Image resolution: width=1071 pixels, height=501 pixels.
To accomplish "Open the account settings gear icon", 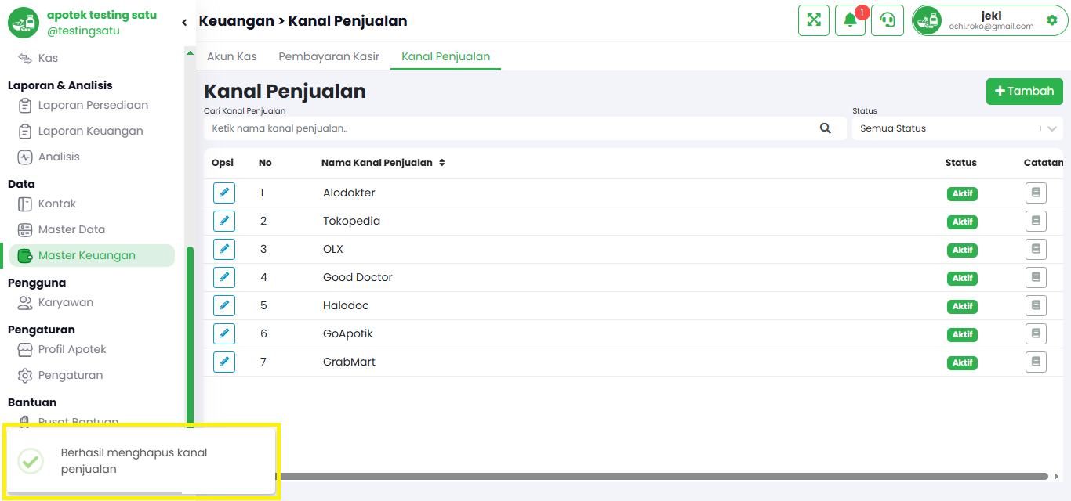I will pos(1052,20).
